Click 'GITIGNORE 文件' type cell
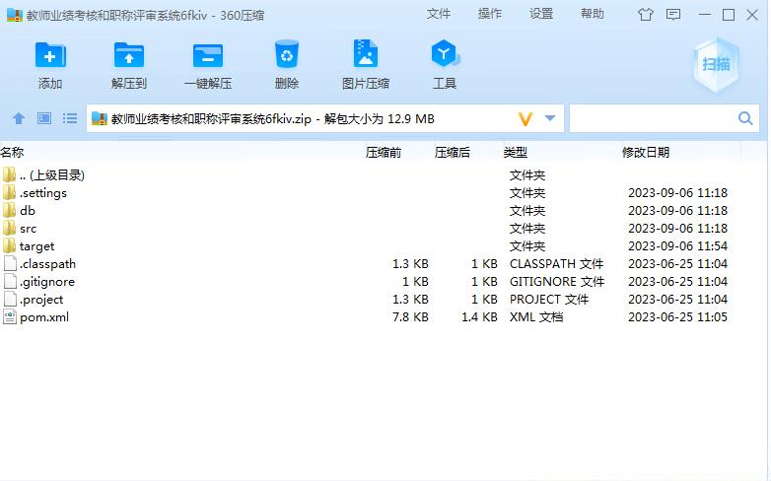The width and height of the screenshot is (771, 481). [557, 281]
